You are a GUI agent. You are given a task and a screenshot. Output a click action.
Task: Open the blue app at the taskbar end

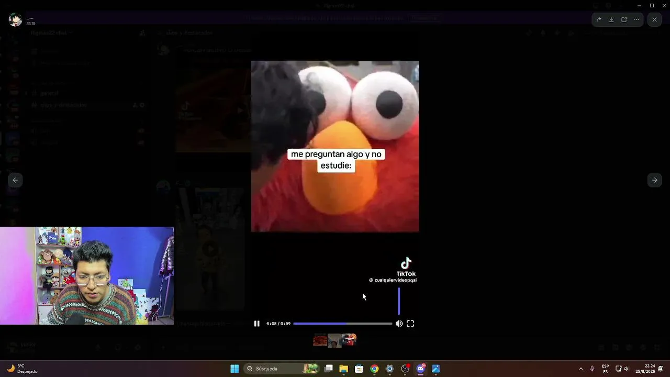[435, 369]
